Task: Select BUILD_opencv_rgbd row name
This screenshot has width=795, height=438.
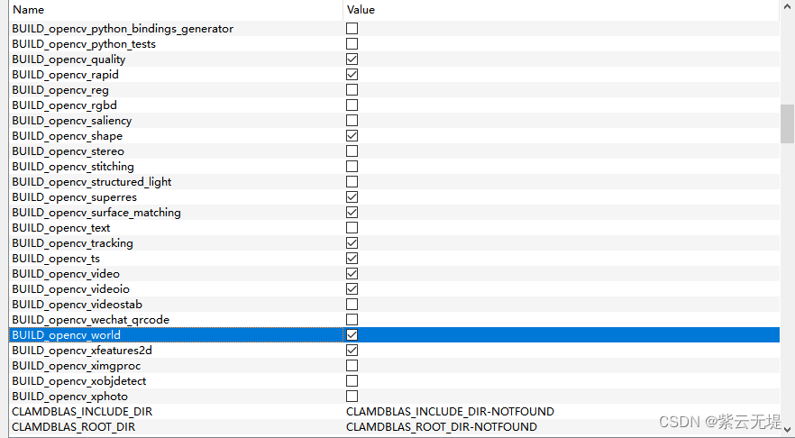Action: click(64, 105)
